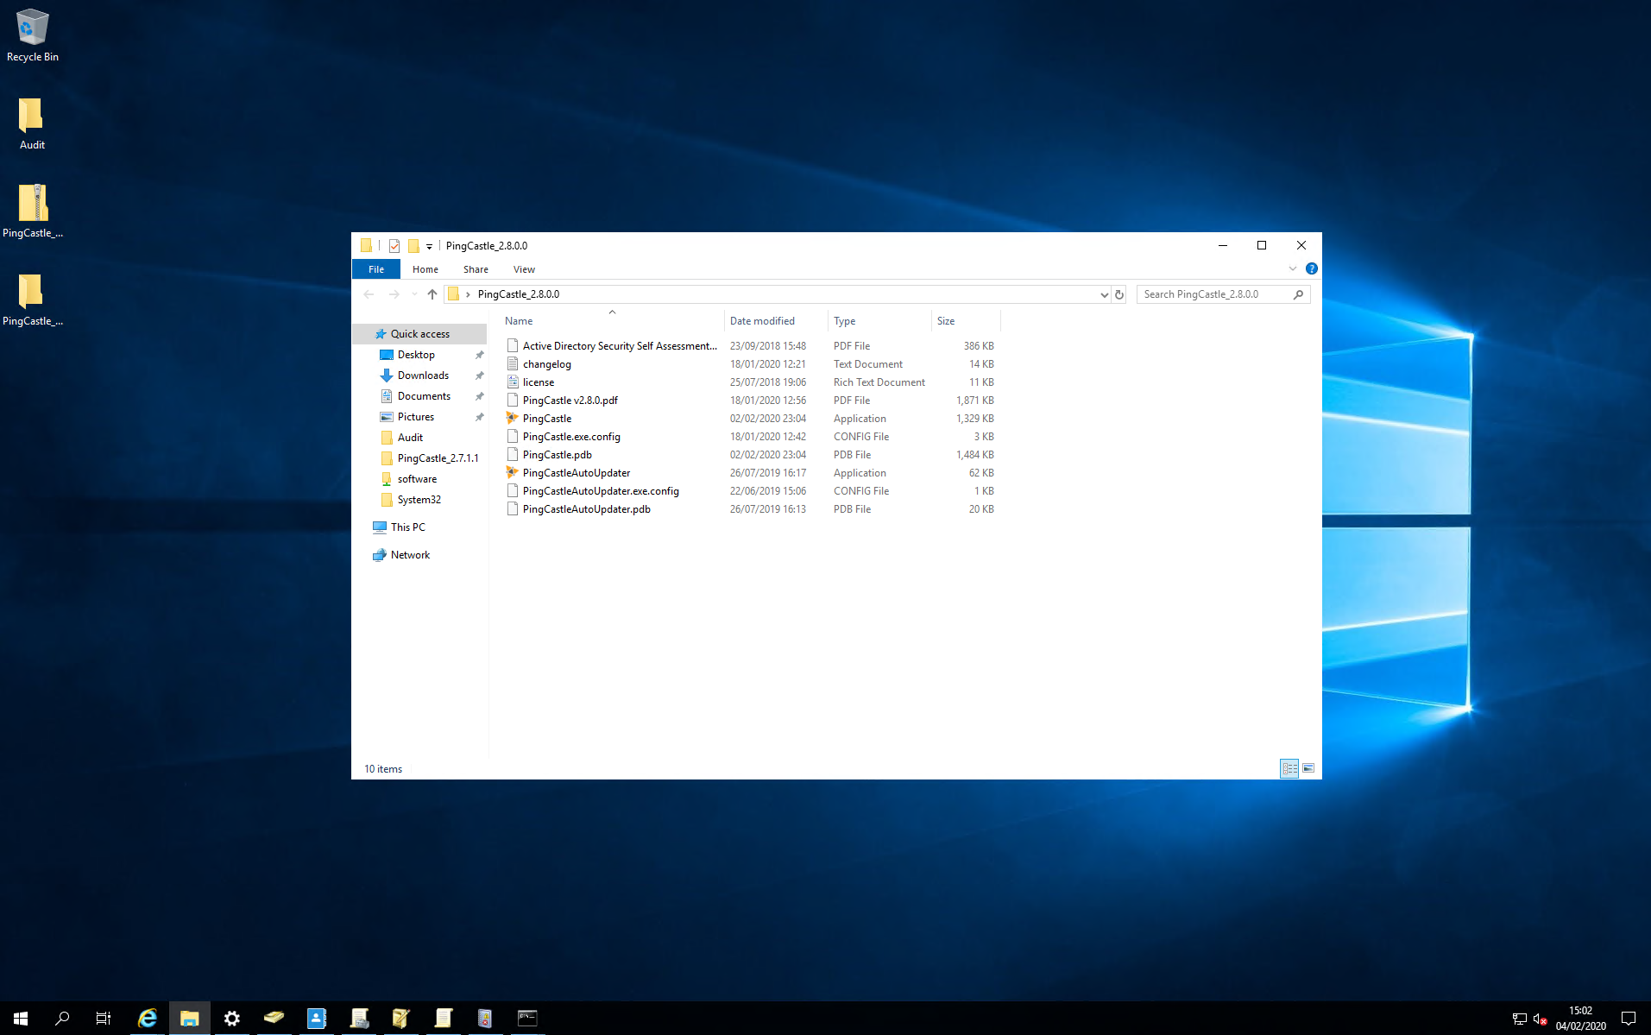Select Downloads in Quick access
This screenshot has height=1035, width=1651.
(x=423, y=376)
